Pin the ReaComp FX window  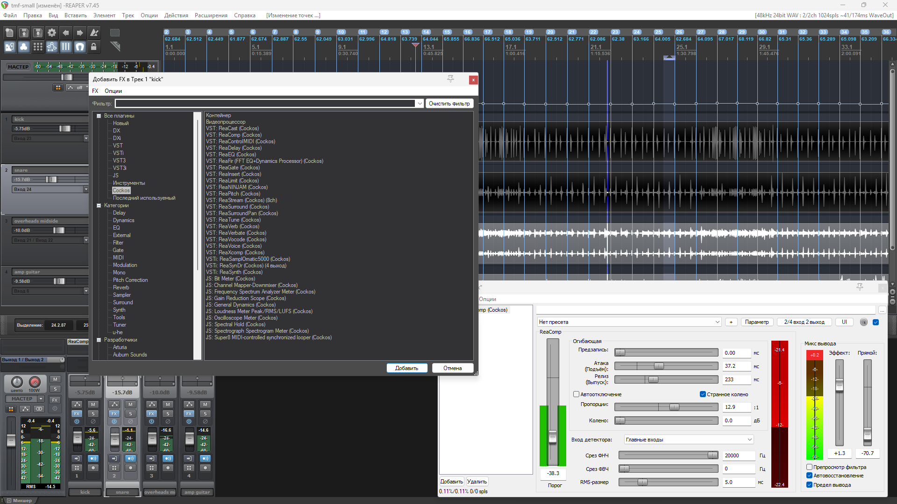tap(860, 287)
